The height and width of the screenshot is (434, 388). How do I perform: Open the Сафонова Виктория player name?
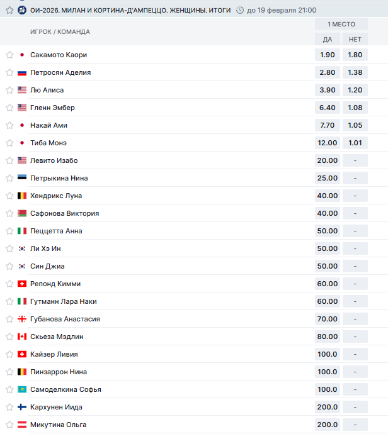point(64,213)
